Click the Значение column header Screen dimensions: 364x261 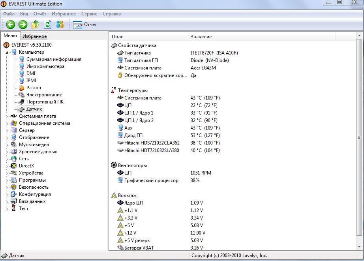pyautogui.click(x=201, y=37)
